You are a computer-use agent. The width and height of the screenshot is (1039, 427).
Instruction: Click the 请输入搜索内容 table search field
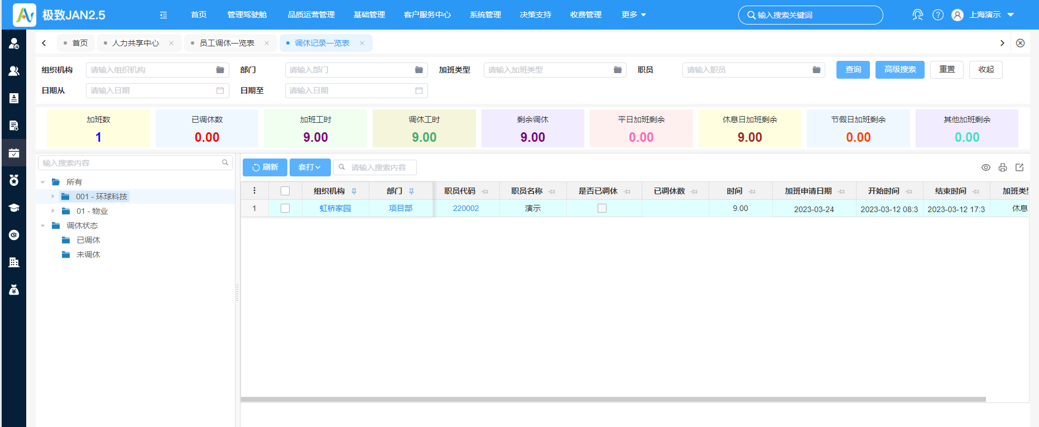(x=375, y=167)
